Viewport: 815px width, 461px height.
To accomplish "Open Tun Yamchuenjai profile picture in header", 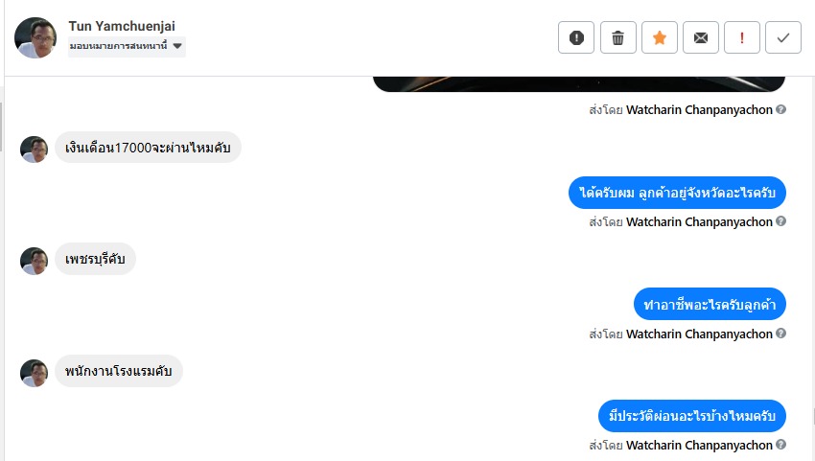I will 35,37.
